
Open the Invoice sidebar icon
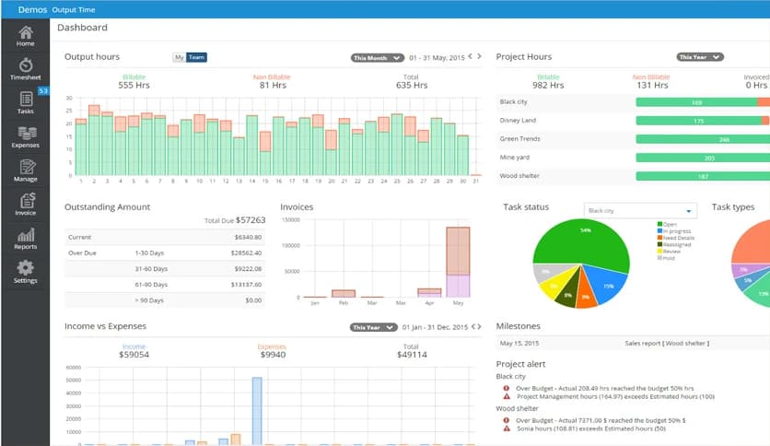pos(25,201)
